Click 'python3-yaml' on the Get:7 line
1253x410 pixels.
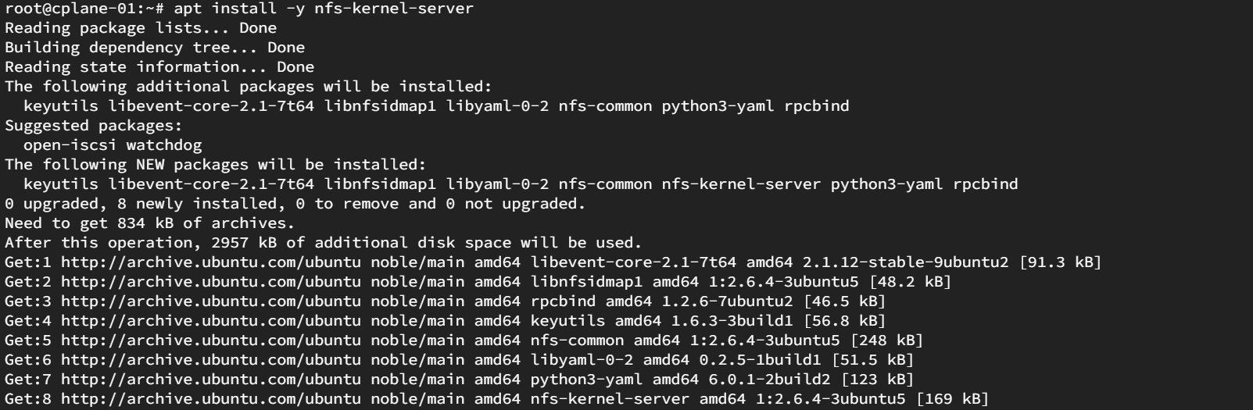(x=586, y=380)
